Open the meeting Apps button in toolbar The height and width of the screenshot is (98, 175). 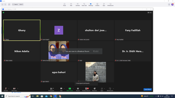[102, 89]
